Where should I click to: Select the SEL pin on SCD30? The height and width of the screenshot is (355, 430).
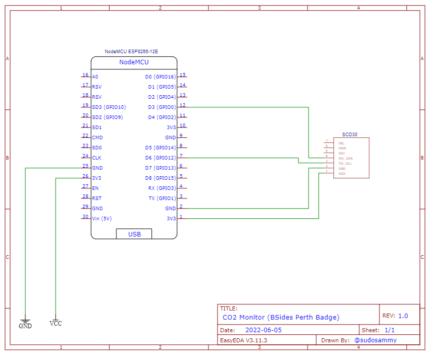(x=341, y=143)
